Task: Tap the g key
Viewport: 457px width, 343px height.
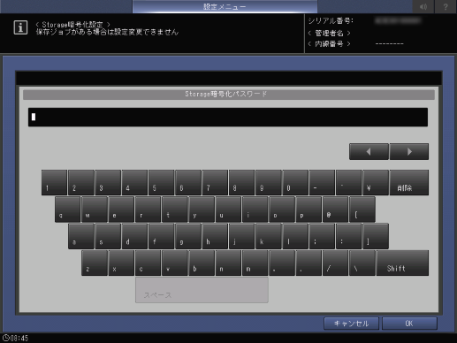Action: click(x=188, y=236)
